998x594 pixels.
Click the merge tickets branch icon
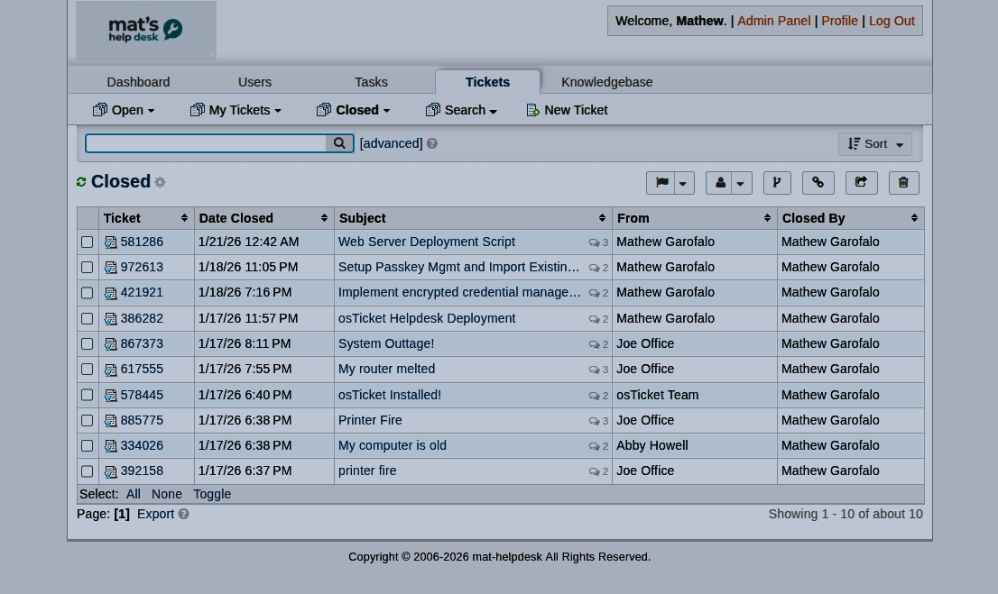[777, 183]
